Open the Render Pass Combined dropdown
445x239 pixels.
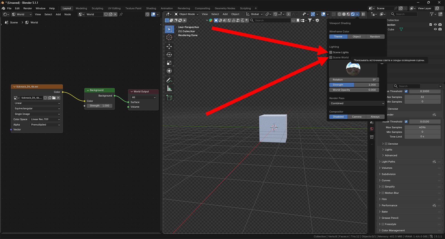[357, 103]
